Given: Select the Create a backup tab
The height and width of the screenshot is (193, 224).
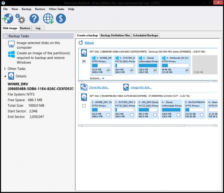Looking at the screenshot, I should point(87,35).
